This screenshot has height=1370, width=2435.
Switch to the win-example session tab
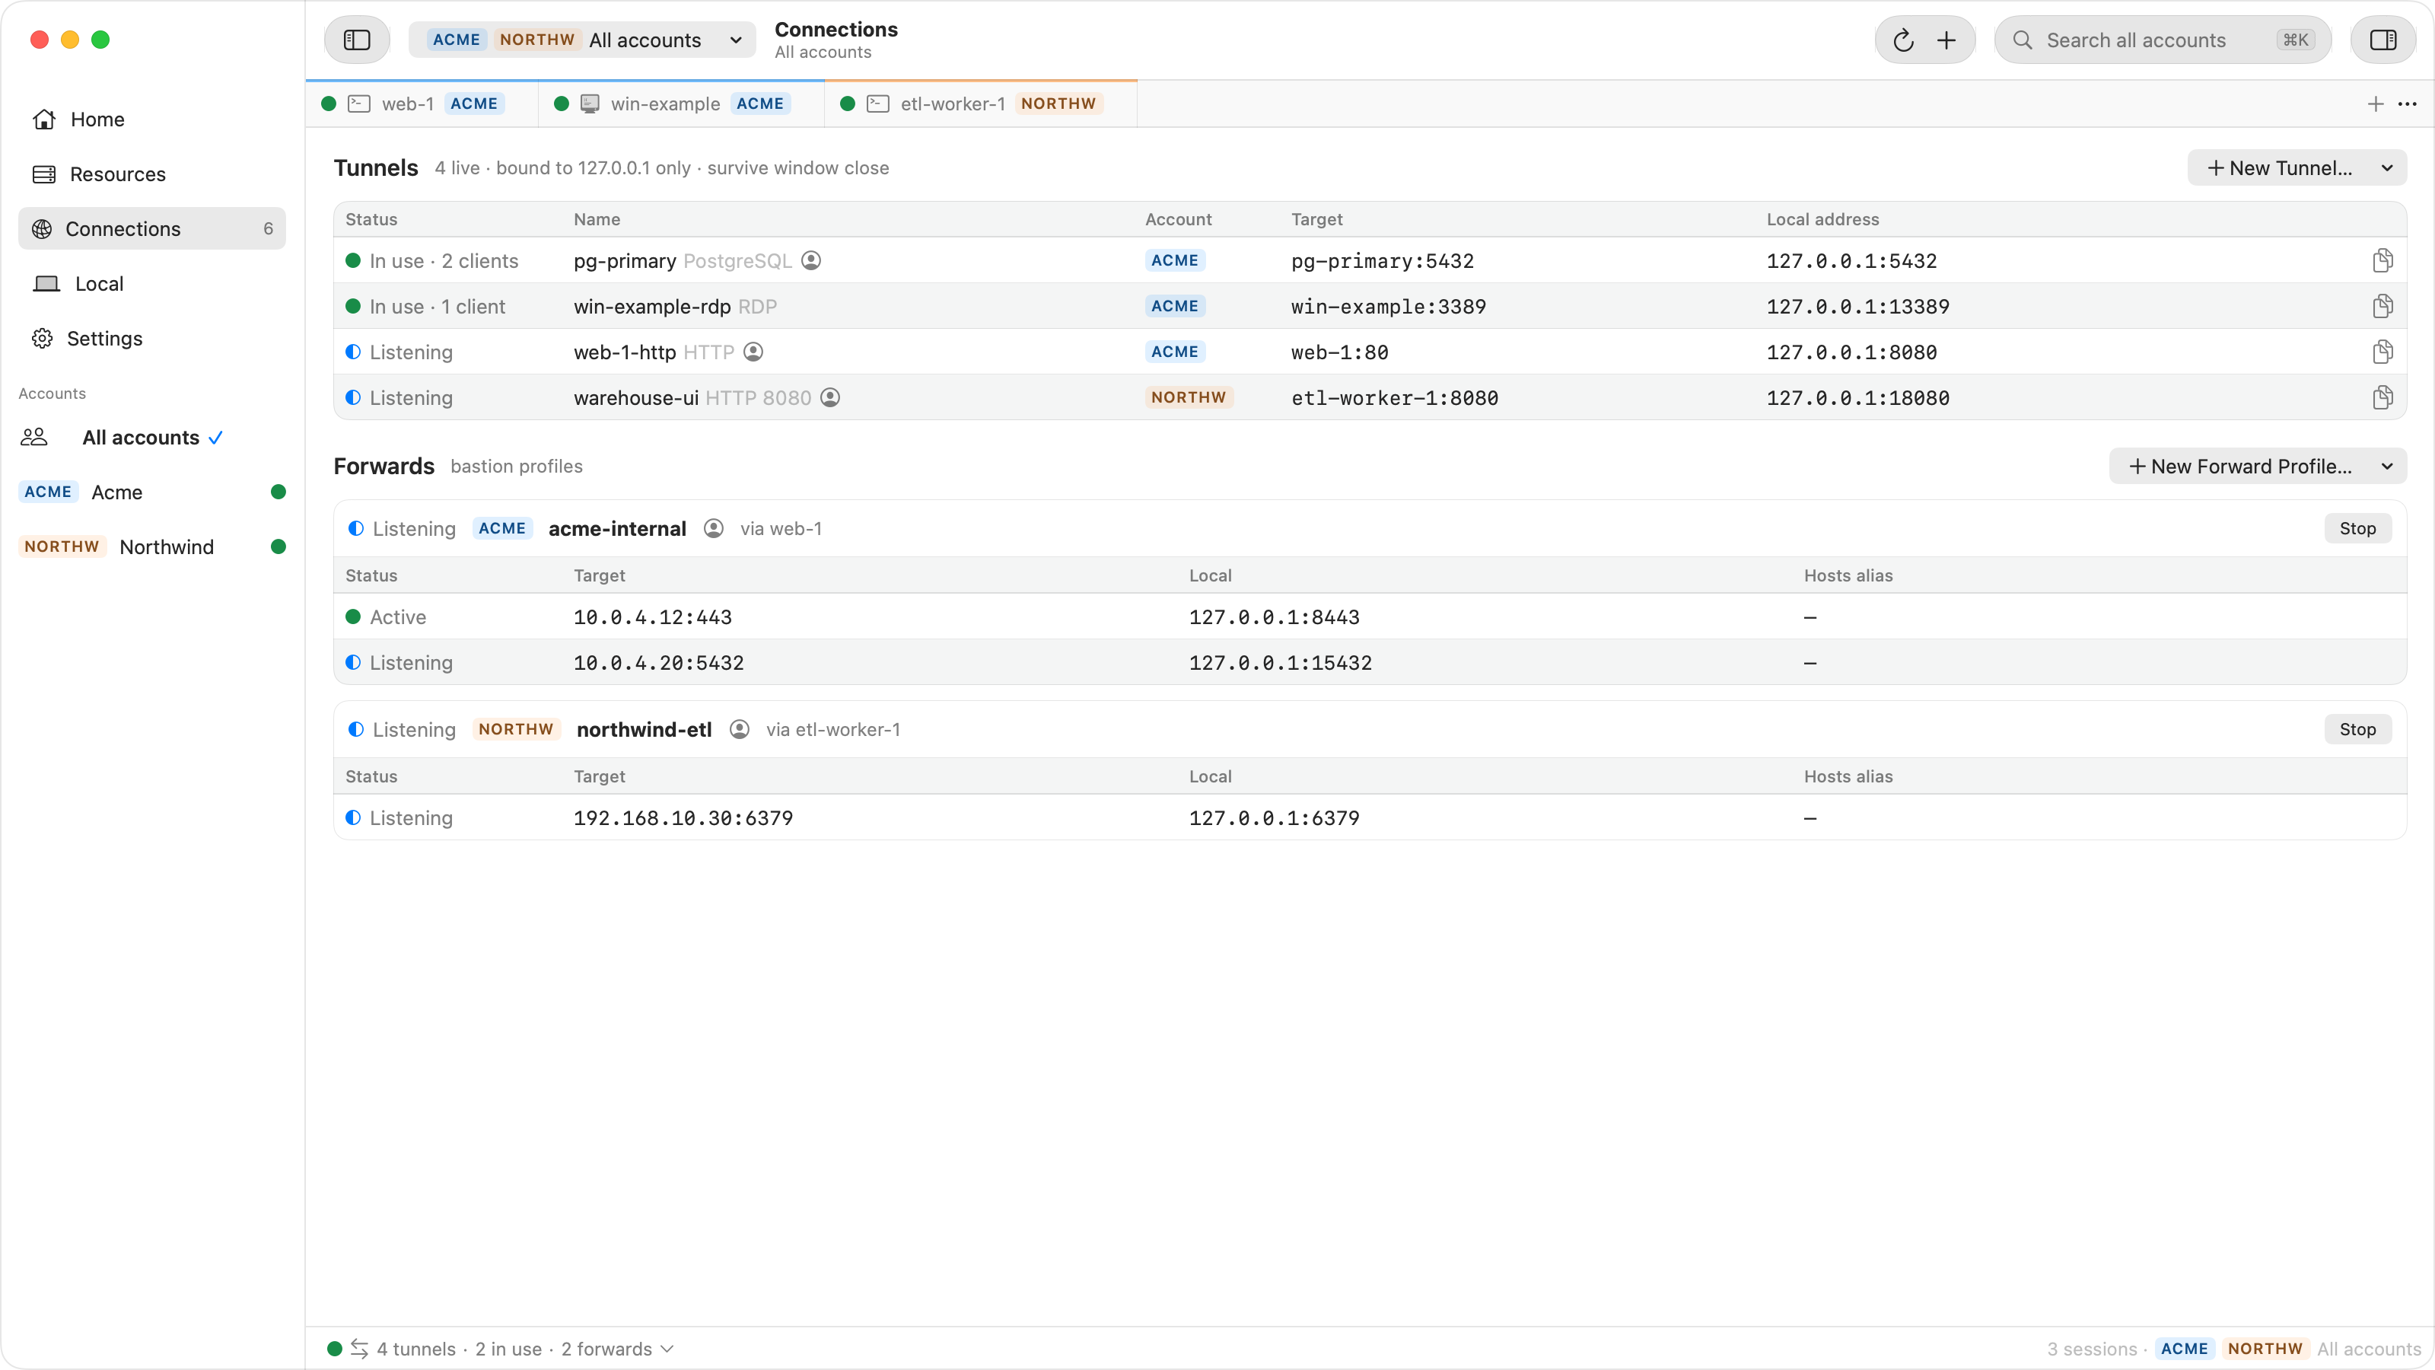[x=682, y=104]
